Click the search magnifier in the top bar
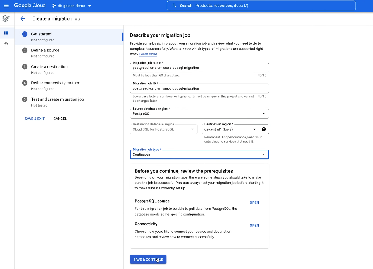373x269 pixels. 174,5
